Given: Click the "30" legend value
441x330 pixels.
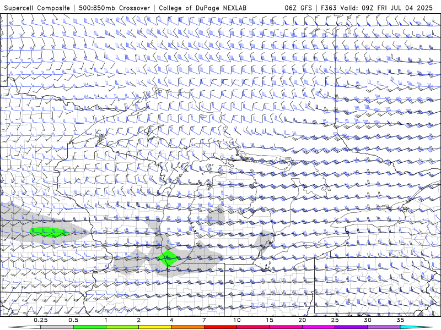Looking at the screenshot, I should [x=368, y=320].
